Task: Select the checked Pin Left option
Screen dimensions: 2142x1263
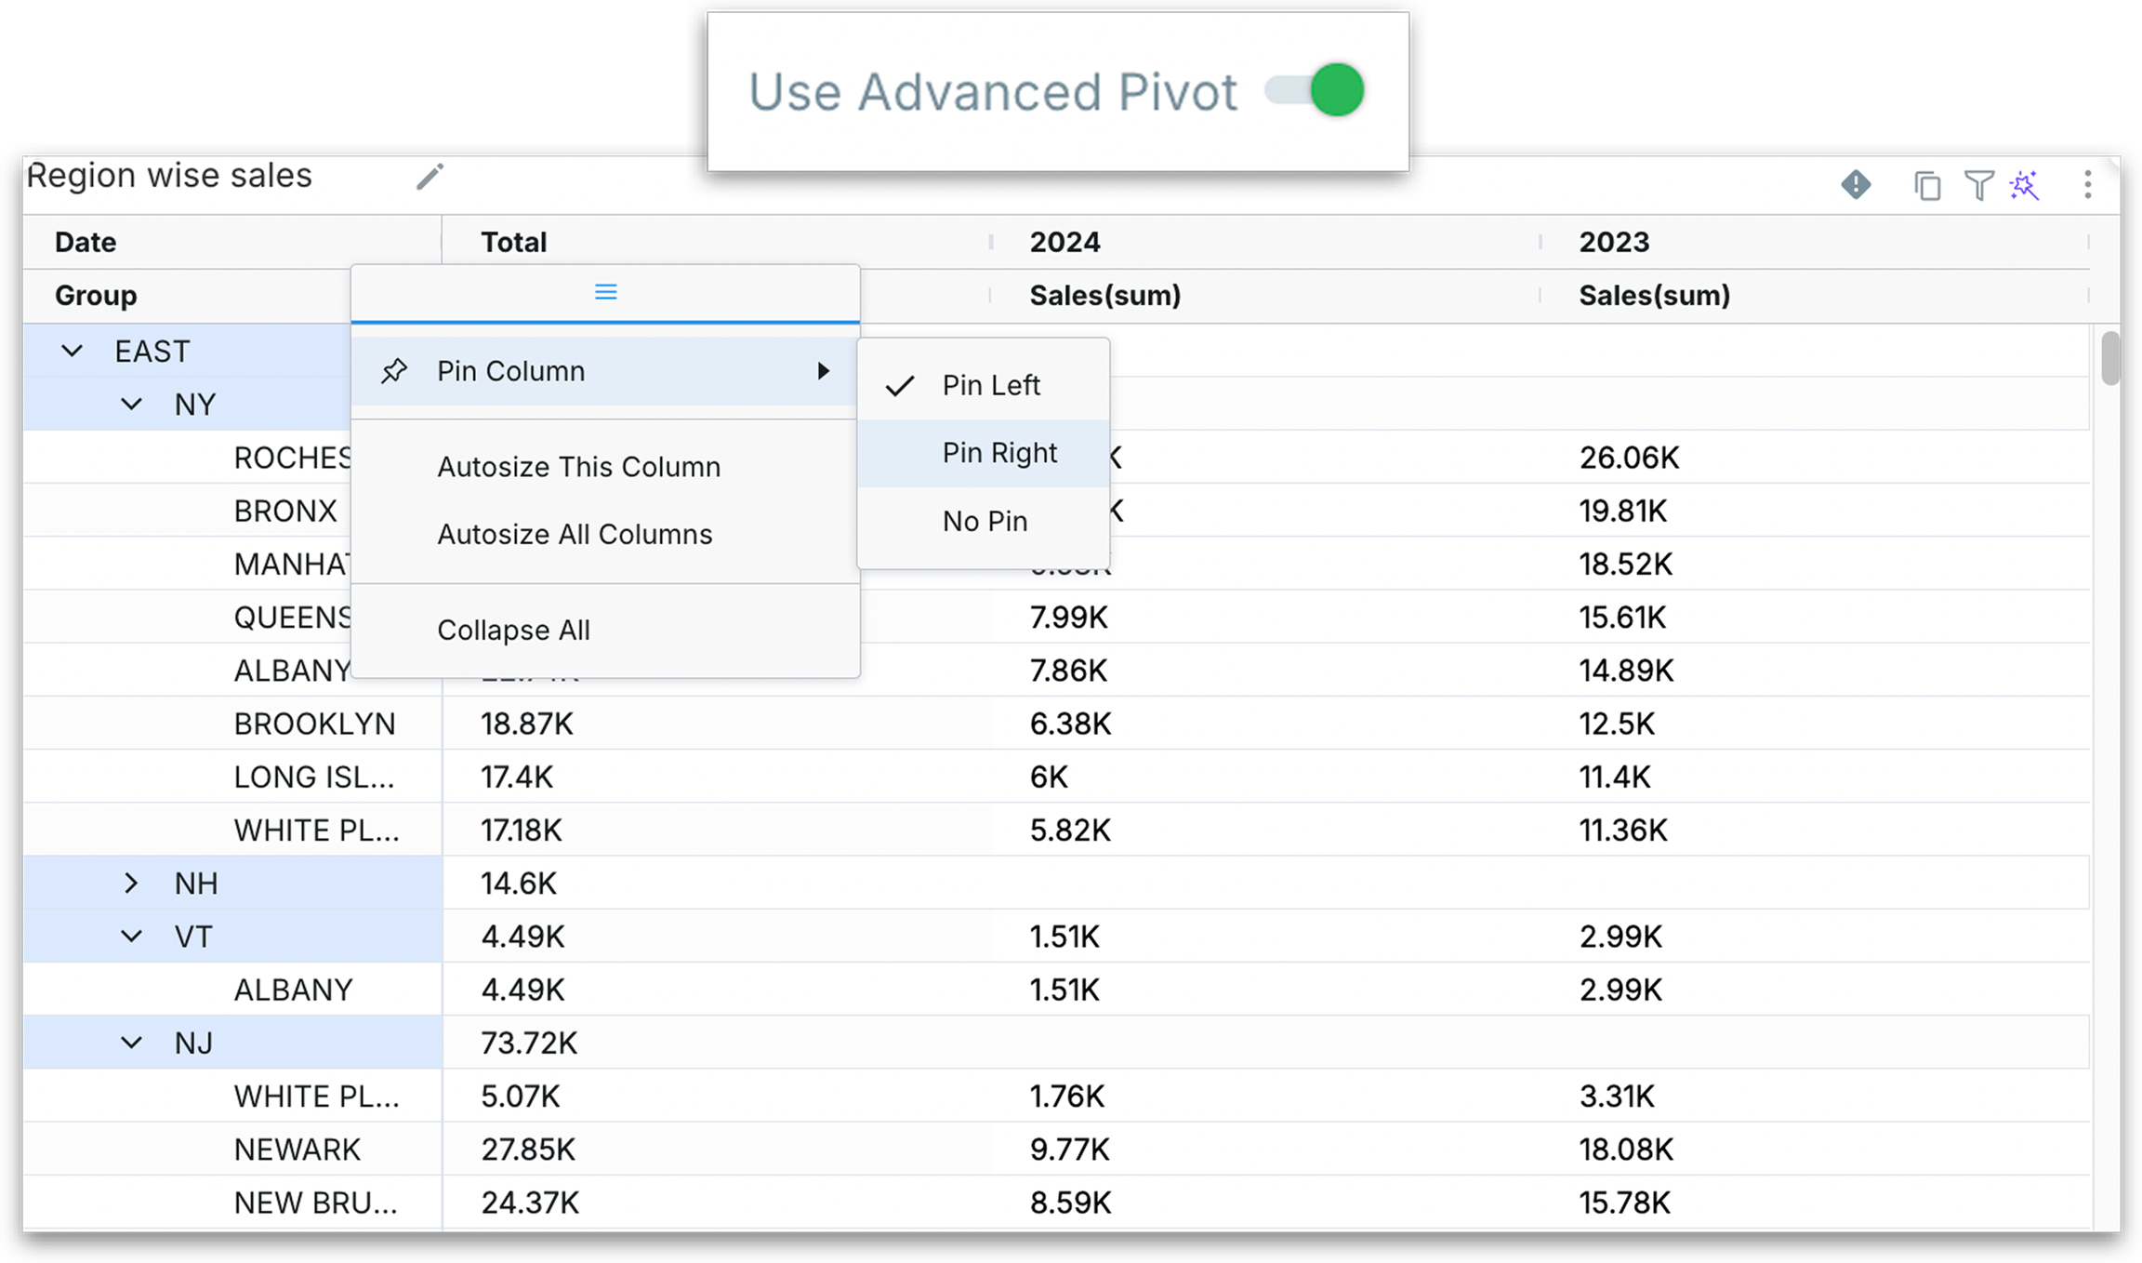Action: coord(990,385)
